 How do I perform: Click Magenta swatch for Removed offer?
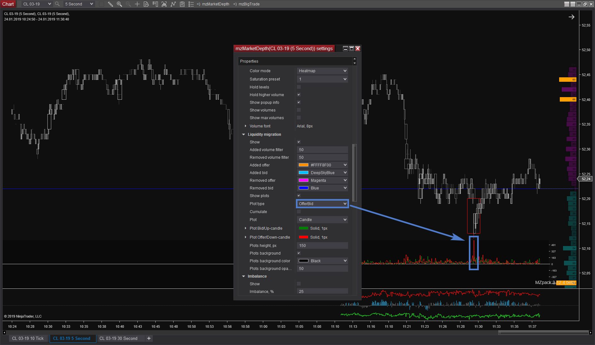point(303,180)
